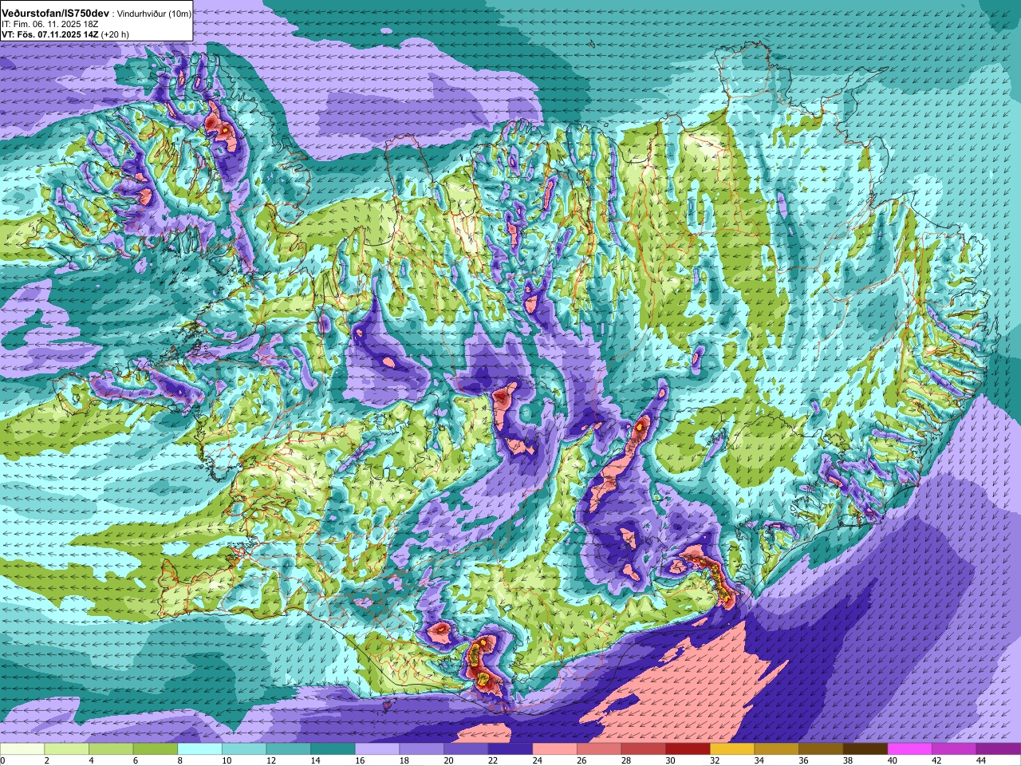Click the IT: Fim. 06. 11. 2025 18Z line
1021x766 pixels.
click(49, 25)
